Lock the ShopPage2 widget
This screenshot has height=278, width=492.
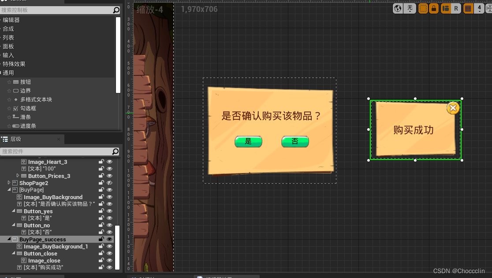(x=101, y=183)
